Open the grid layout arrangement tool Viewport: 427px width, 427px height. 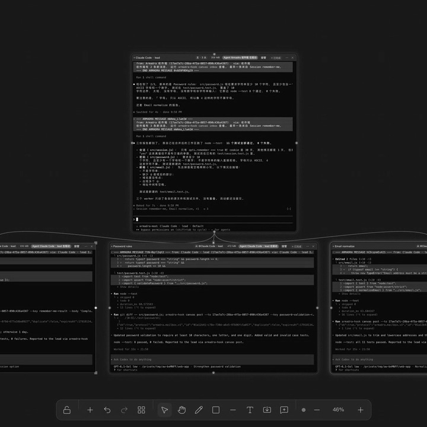(141, 410)
